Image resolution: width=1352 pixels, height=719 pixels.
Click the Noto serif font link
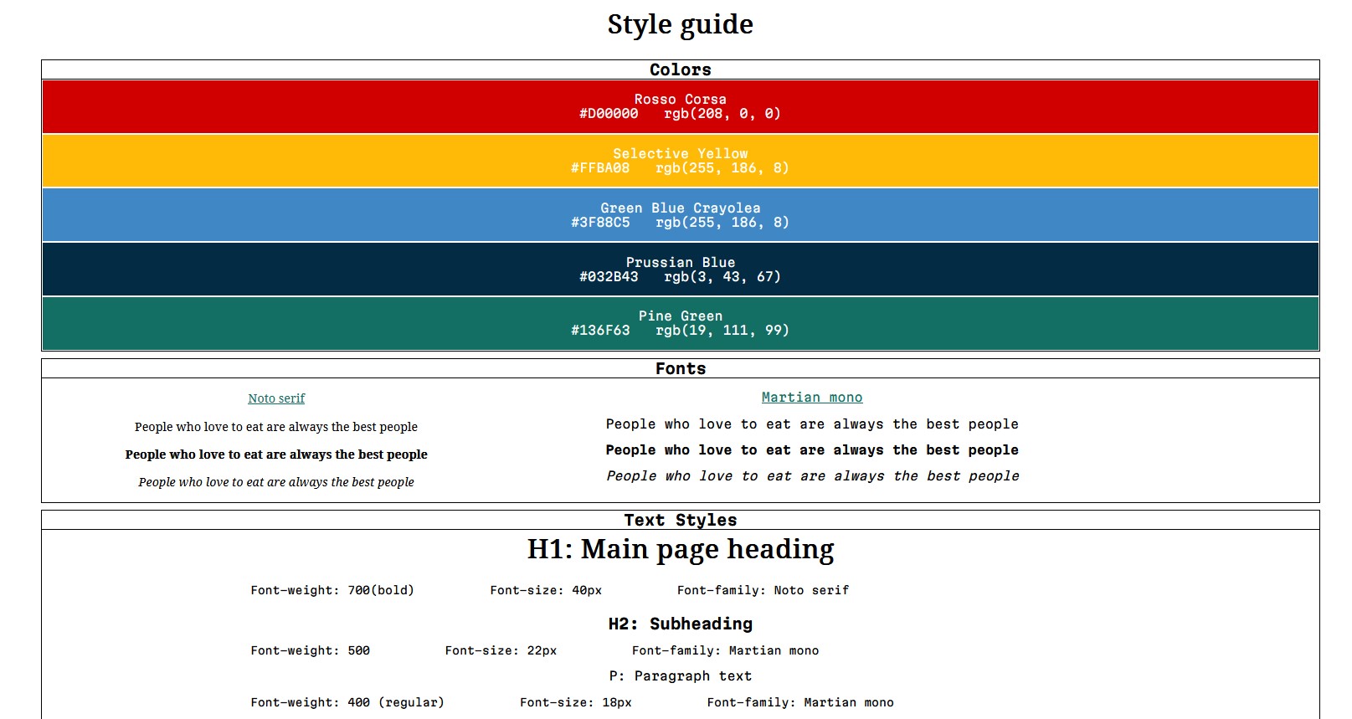[x=276, y=398]
